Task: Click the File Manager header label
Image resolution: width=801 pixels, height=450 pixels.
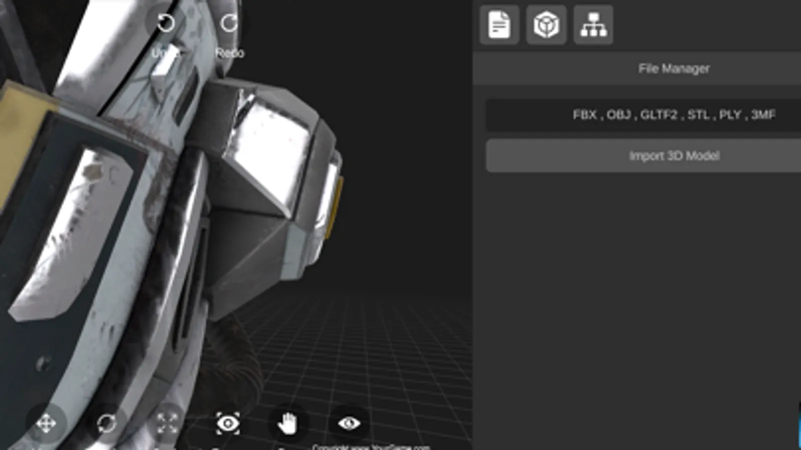Action: tap(674, 68)
